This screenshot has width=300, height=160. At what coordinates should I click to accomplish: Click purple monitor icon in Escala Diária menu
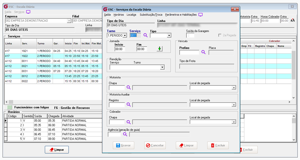[28, 12]
